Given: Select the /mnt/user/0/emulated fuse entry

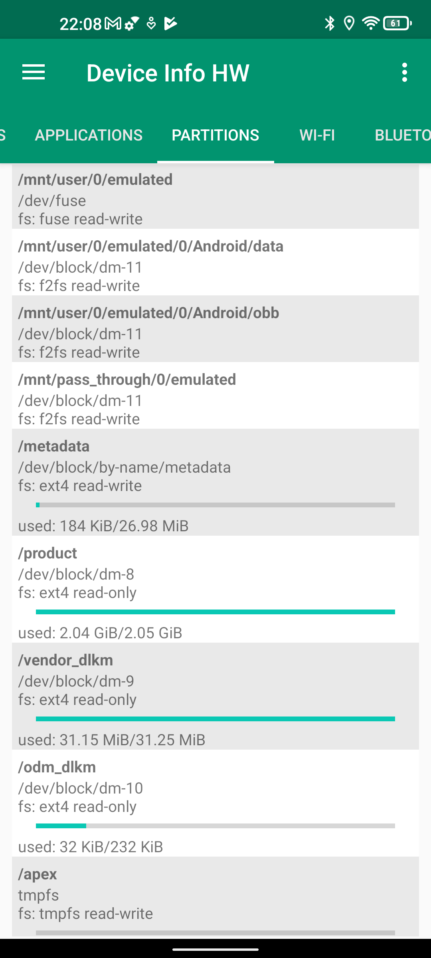Looking at the screenshot, I should point(215,198).
